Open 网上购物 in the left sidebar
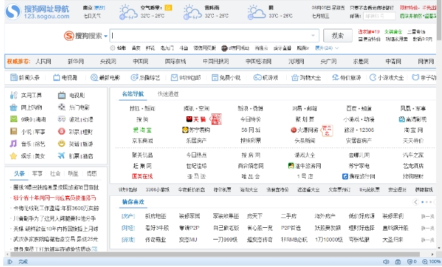The height and width of the screenshot is (267, 442). click(x=31, y=108)
